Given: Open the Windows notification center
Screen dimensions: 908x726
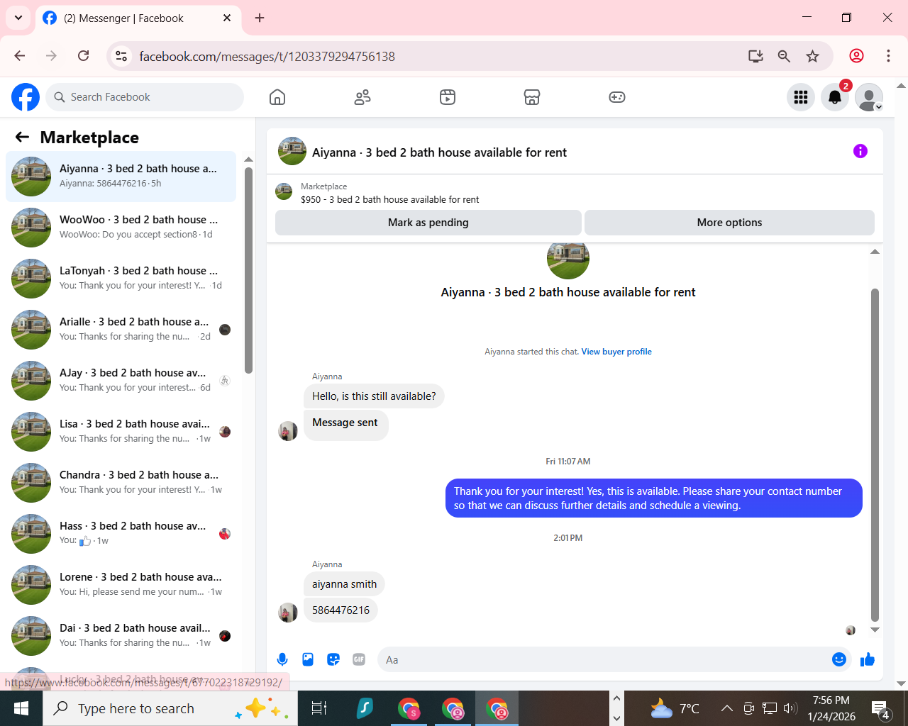Looking at the screenshot, I should [880, 708].
